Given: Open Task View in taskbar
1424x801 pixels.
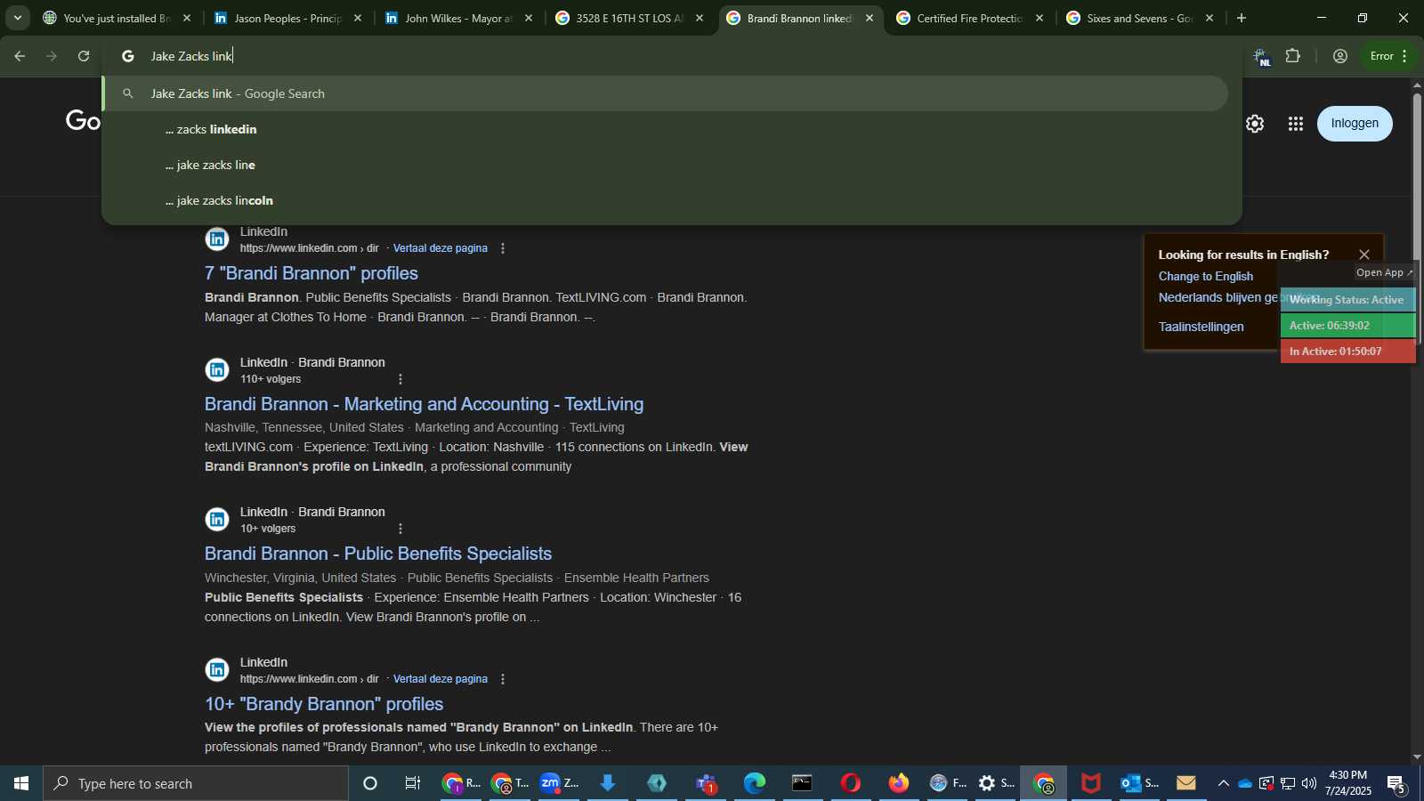Looking at the screenshot, I should click(413, 783).
